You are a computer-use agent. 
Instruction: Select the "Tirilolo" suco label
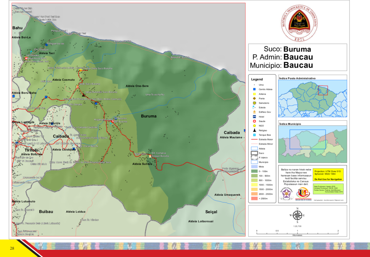click(x=31, y=150)
